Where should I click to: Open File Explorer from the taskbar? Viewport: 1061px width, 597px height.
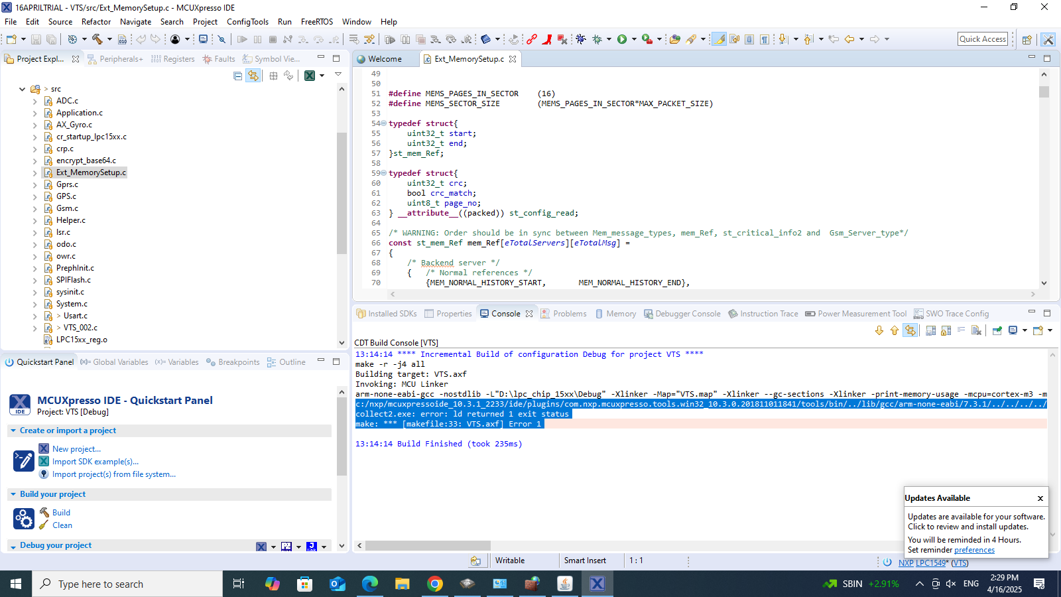[403, 584]
